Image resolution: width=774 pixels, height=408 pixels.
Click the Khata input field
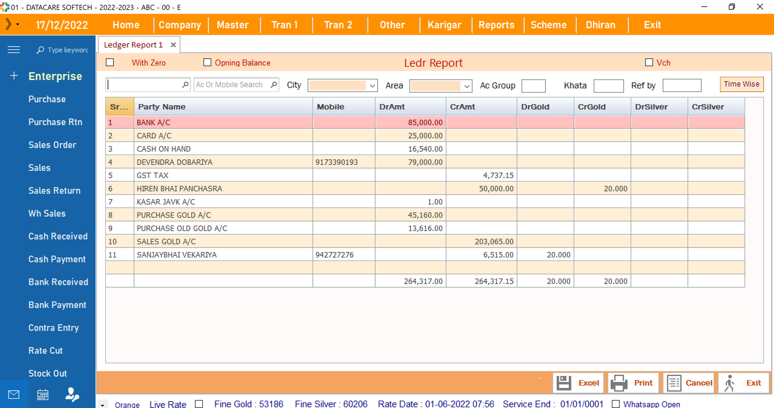pos(608,86)
